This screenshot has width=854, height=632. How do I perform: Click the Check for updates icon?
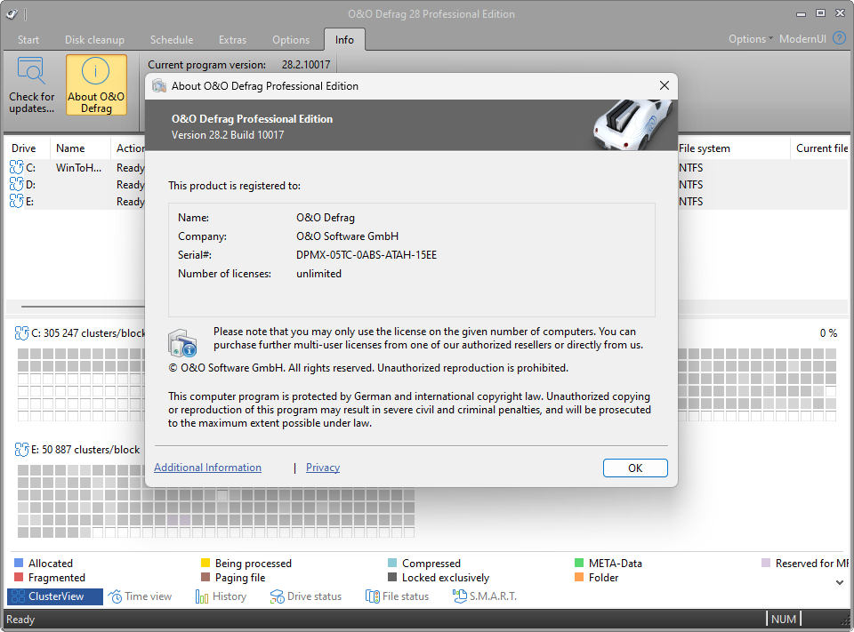[30, 71]
